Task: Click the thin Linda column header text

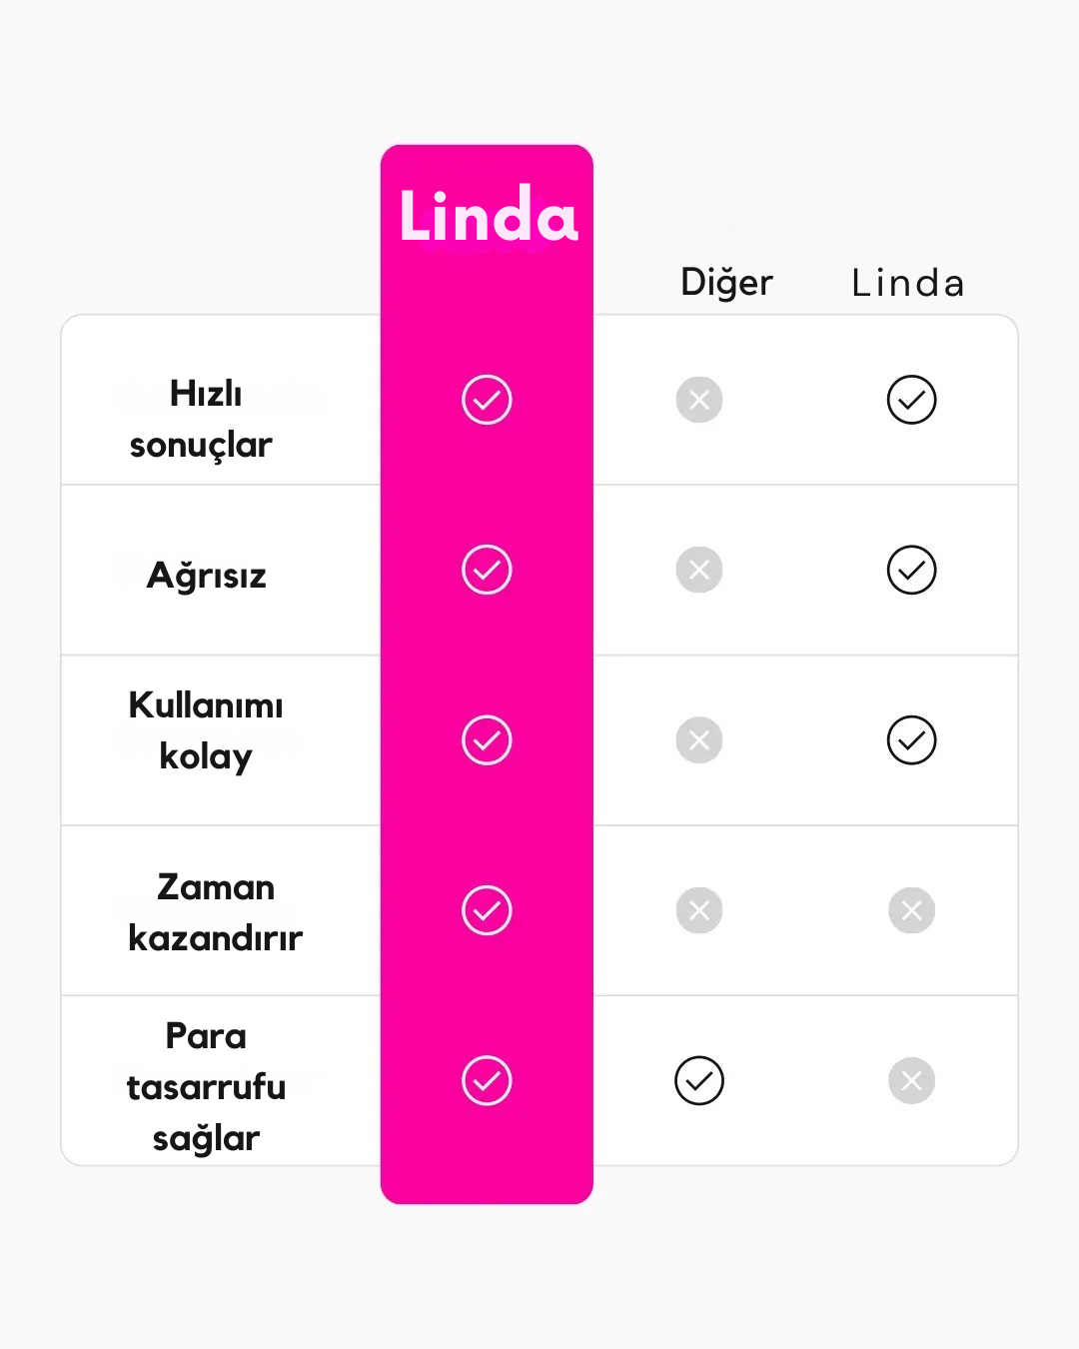Action: click(907, 283)
